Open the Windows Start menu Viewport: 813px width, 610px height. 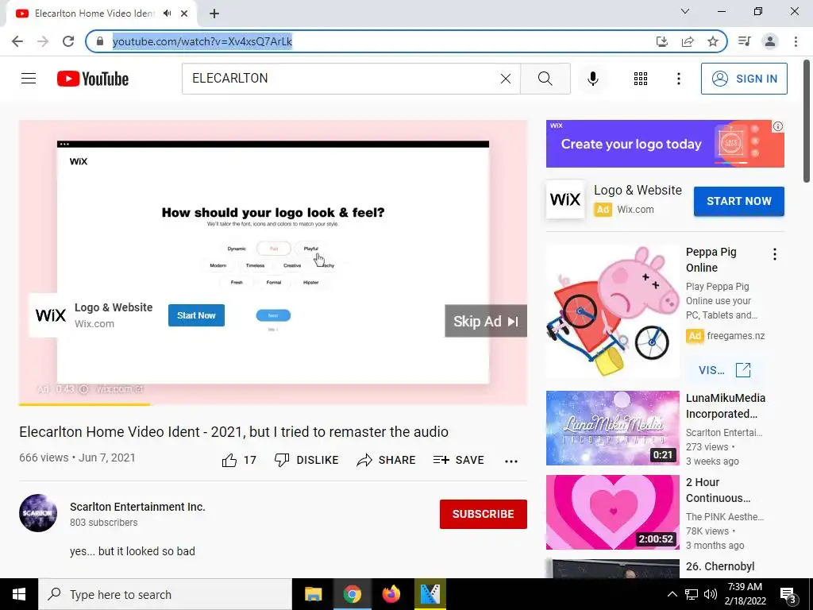(x=19, y=594)
